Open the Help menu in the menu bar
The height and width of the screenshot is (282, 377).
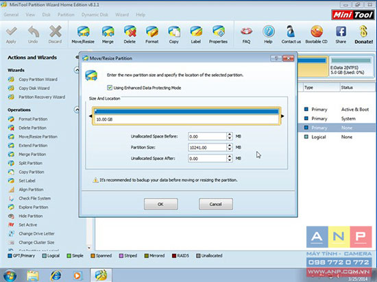pos(141,14)
